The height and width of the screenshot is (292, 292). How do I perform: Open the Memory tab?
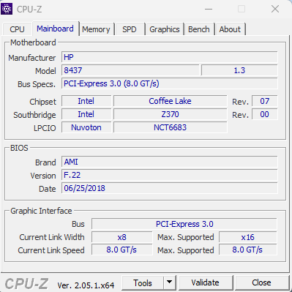(96, 29)
